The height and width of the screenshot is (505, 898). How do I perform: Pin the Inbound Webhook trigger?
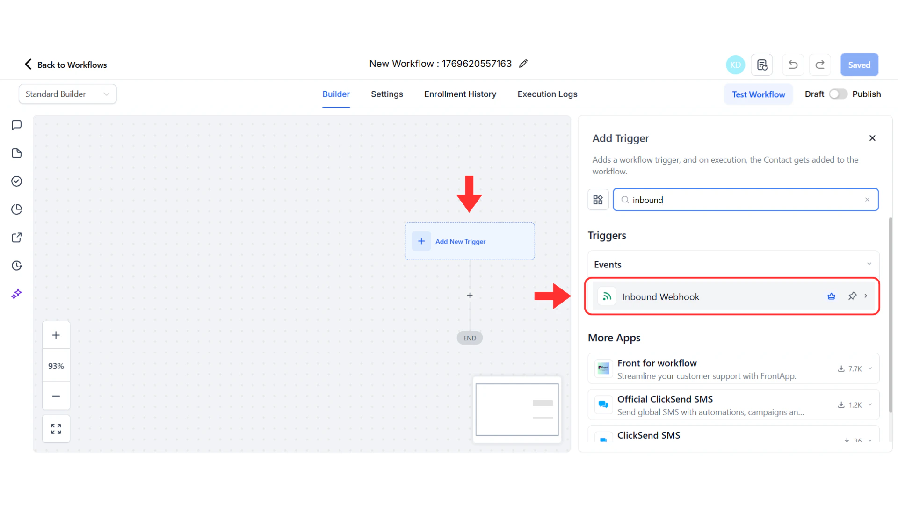[x=852, y=296]
